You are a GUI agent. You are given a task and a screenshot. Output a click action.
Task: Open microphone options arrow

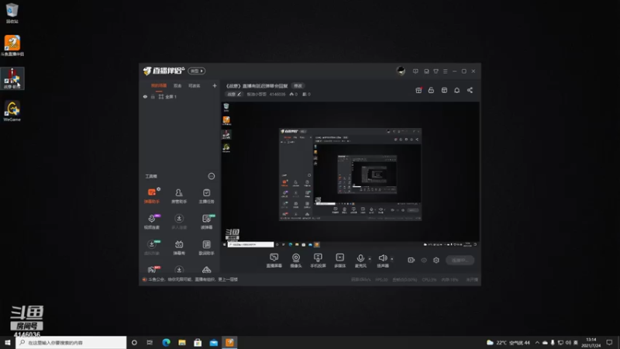(370, 259)
